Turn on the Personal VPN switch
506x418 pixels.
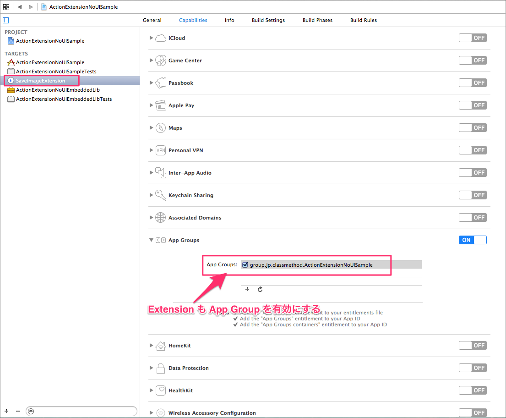[x=473, y=150]
